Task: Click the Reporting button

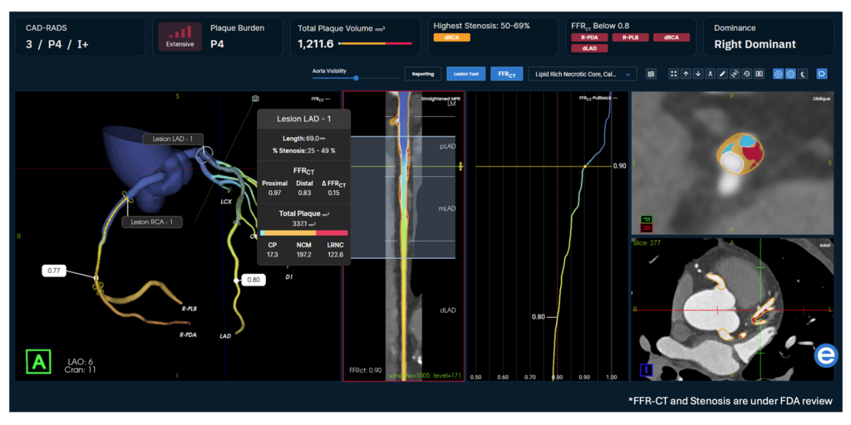Action: (423, 74)
